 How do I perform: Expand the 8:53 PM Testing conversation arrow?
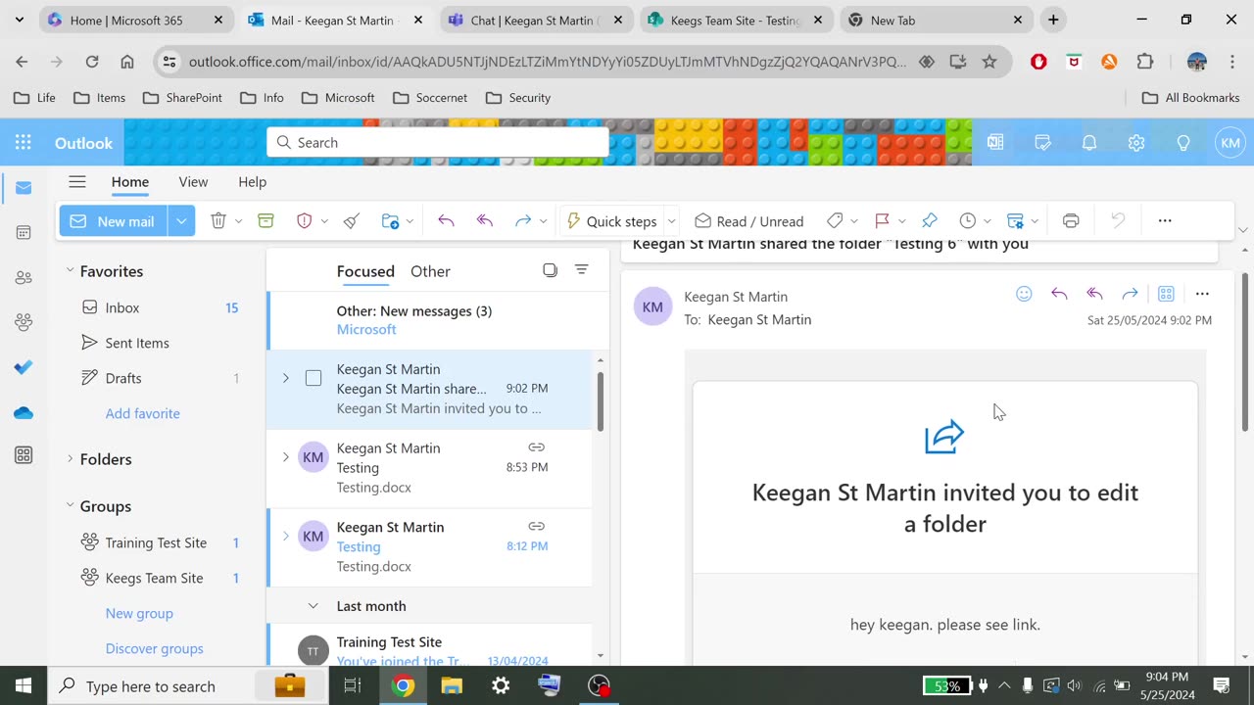point(286,456)
